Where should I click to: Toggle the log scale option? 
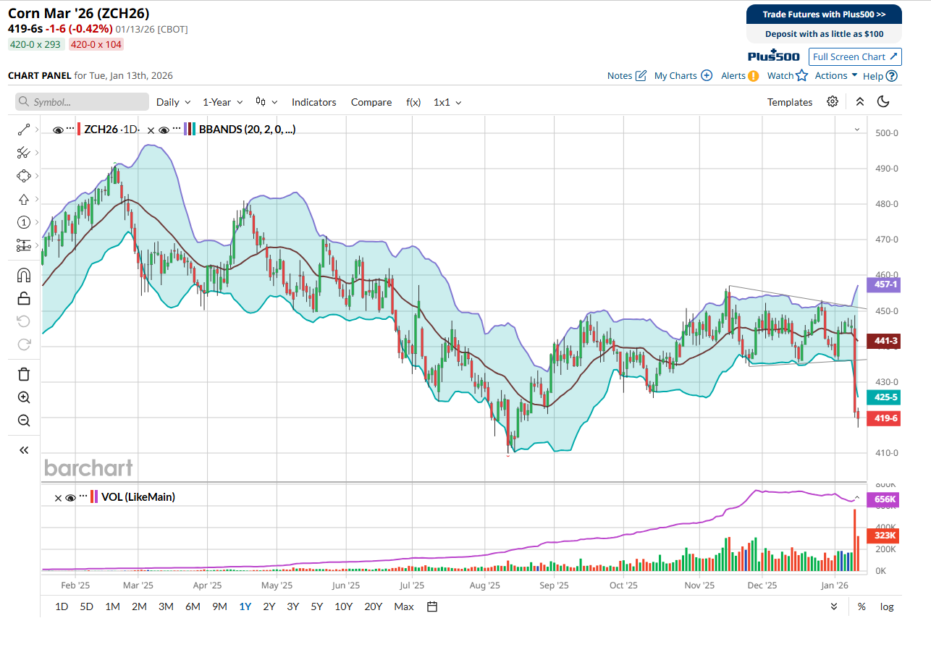click(x=886, y=606)
